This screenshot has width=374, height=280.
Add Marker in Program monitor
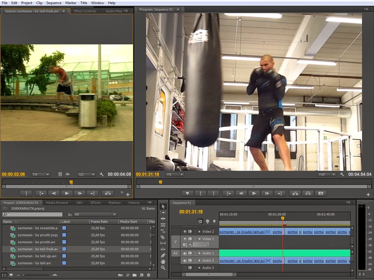187,193
